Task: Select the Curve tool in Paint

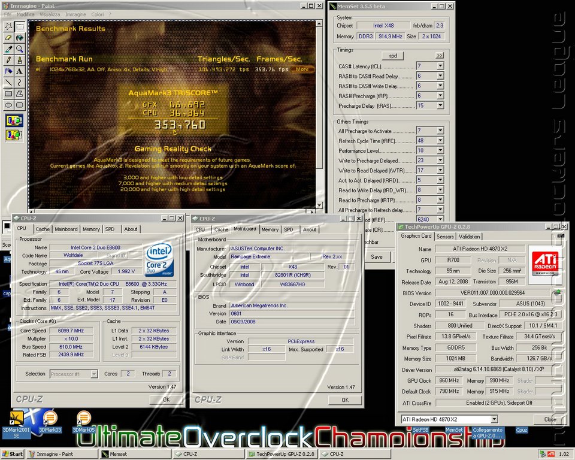Action: [19, 83]
